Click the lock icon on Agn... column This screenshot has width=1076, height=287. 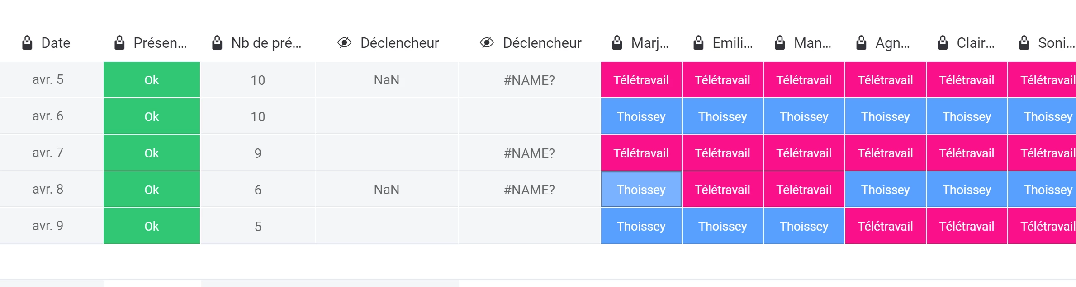point(861,43)
